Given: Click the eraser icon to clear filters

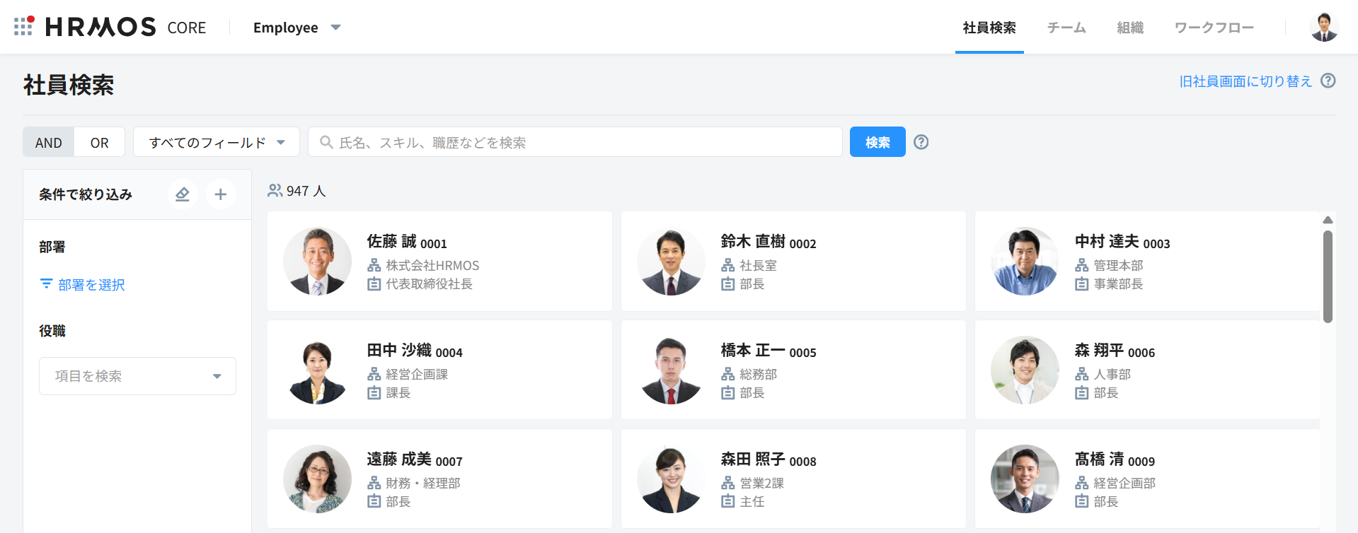Looking at the screenshot, I should coord(183,194).
